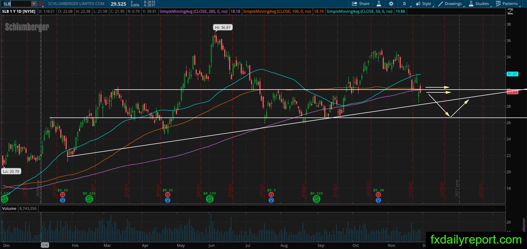
Task: Click the blue lightbulb icon under $0.22 earnings
Action: point(63,200)
